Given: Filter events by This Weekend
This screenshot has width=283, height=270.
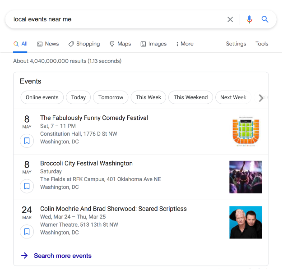Looking at the screenshot, I should coord(190,97).
